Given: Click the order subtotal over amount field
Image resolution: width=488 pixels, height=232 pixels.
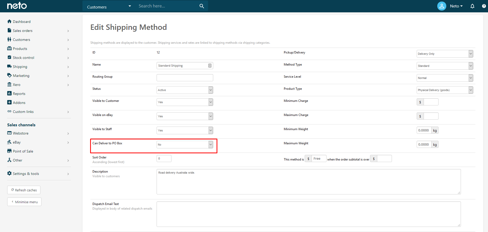Looking at the screenshot, I should click(x=384, y=159).
